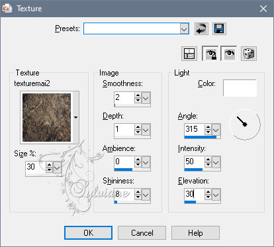Increase Depth with up stepper arrow
274x247 pixels.
[x=138, y=127]
